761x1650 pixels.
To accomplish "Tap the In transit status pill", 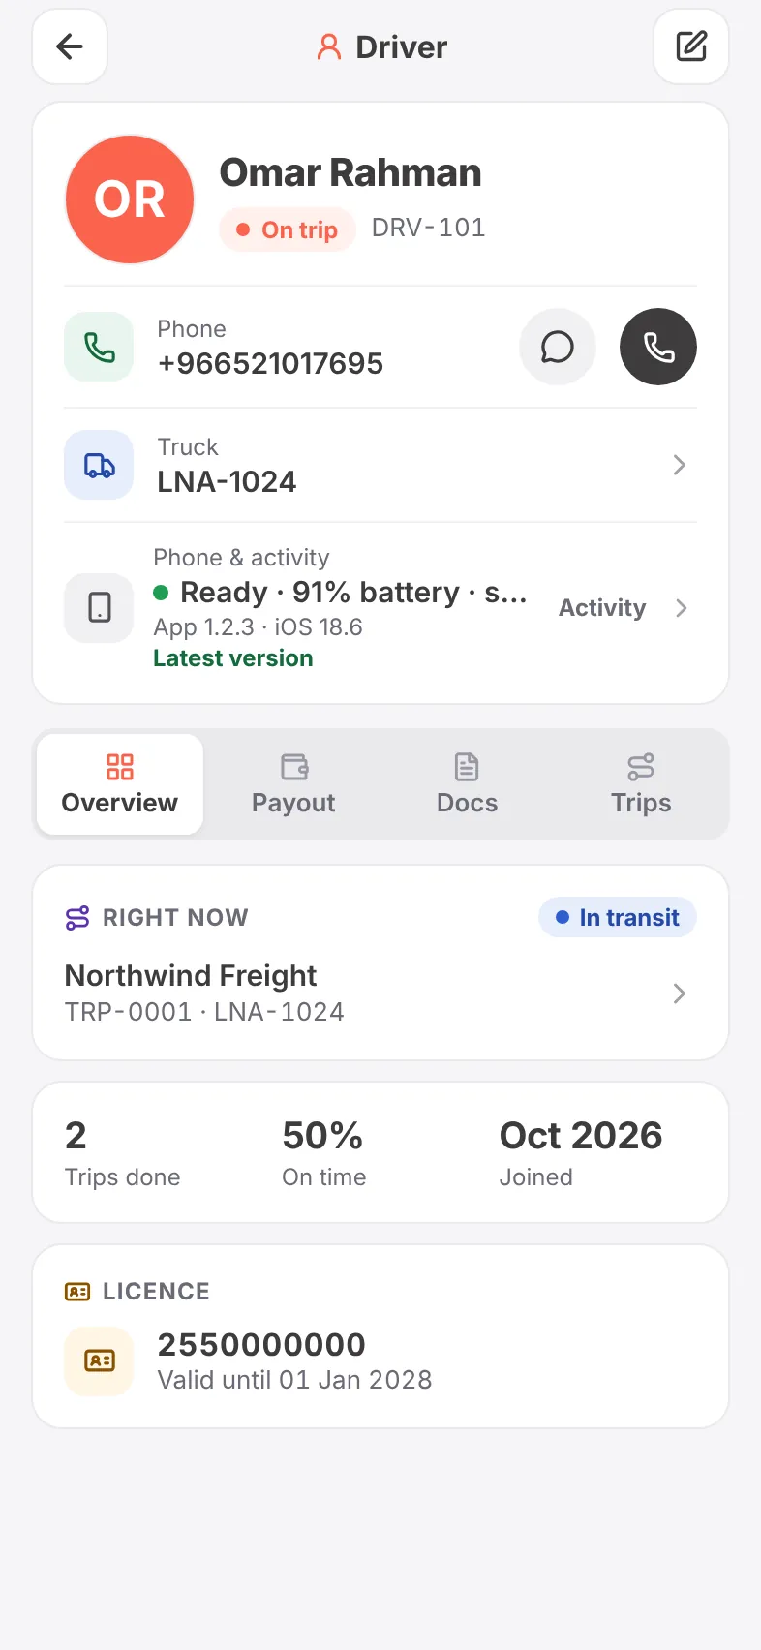I will coord(618,917).
